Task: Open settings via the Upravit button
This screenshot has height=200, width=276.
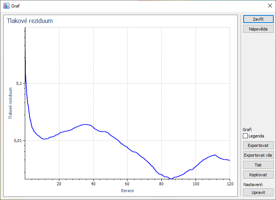Action: [258, 192]
